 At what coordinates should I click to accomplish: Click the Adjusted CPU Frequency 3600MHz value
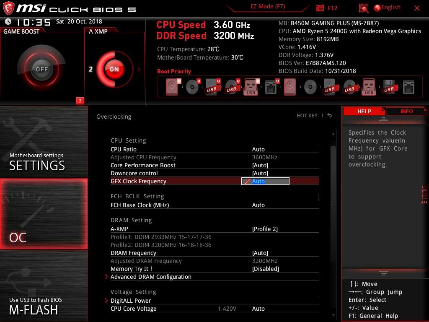click(265, 157)
